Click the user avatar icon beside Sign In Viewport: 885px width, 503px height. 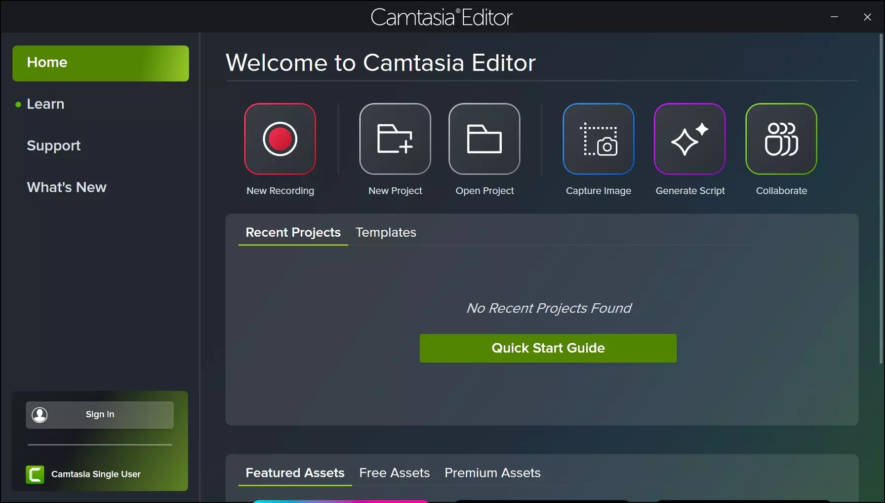40,415
